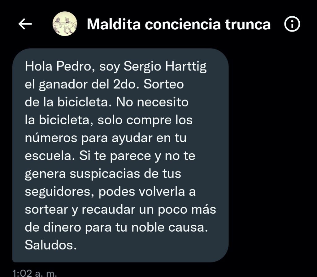Click the line 'sortear y recaudar un poco más'
This screenshot has width=317, height=277.
120,210
